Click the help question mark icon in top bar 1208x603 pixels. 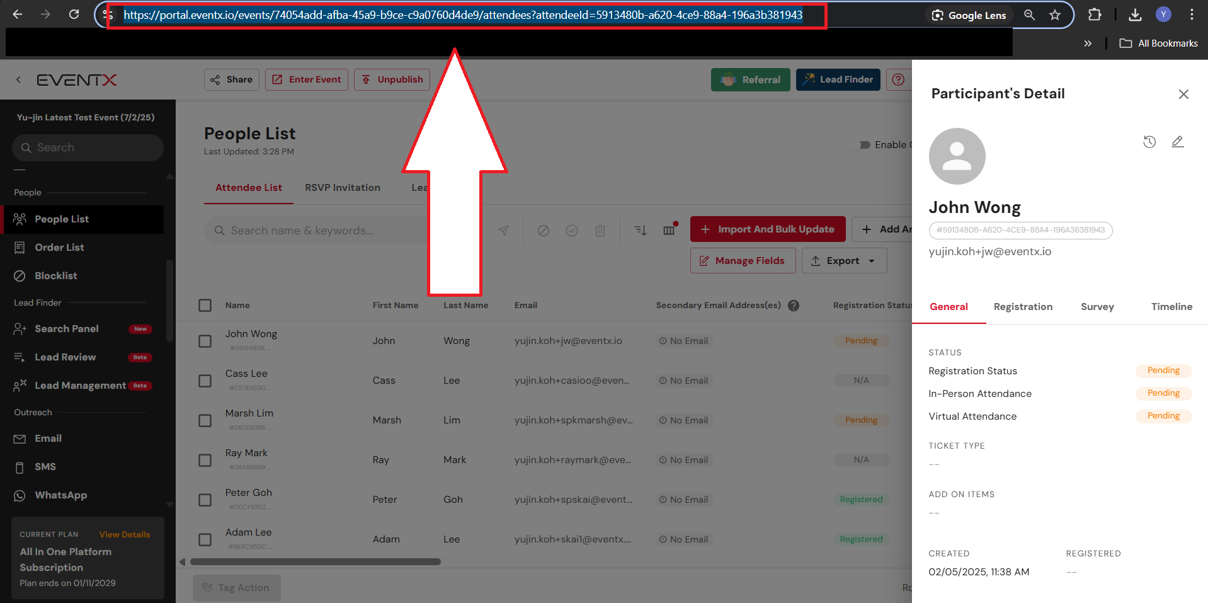point(899,79)
